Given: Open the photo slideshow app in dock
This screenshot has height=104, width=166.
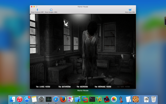Looking at the screenshot, I should (70, 99).
